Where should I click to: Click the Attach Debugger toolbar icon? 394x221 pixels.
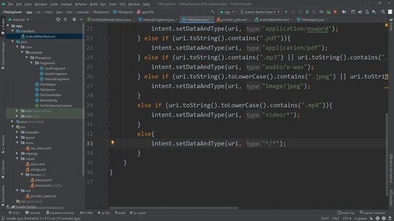point(328,12)
